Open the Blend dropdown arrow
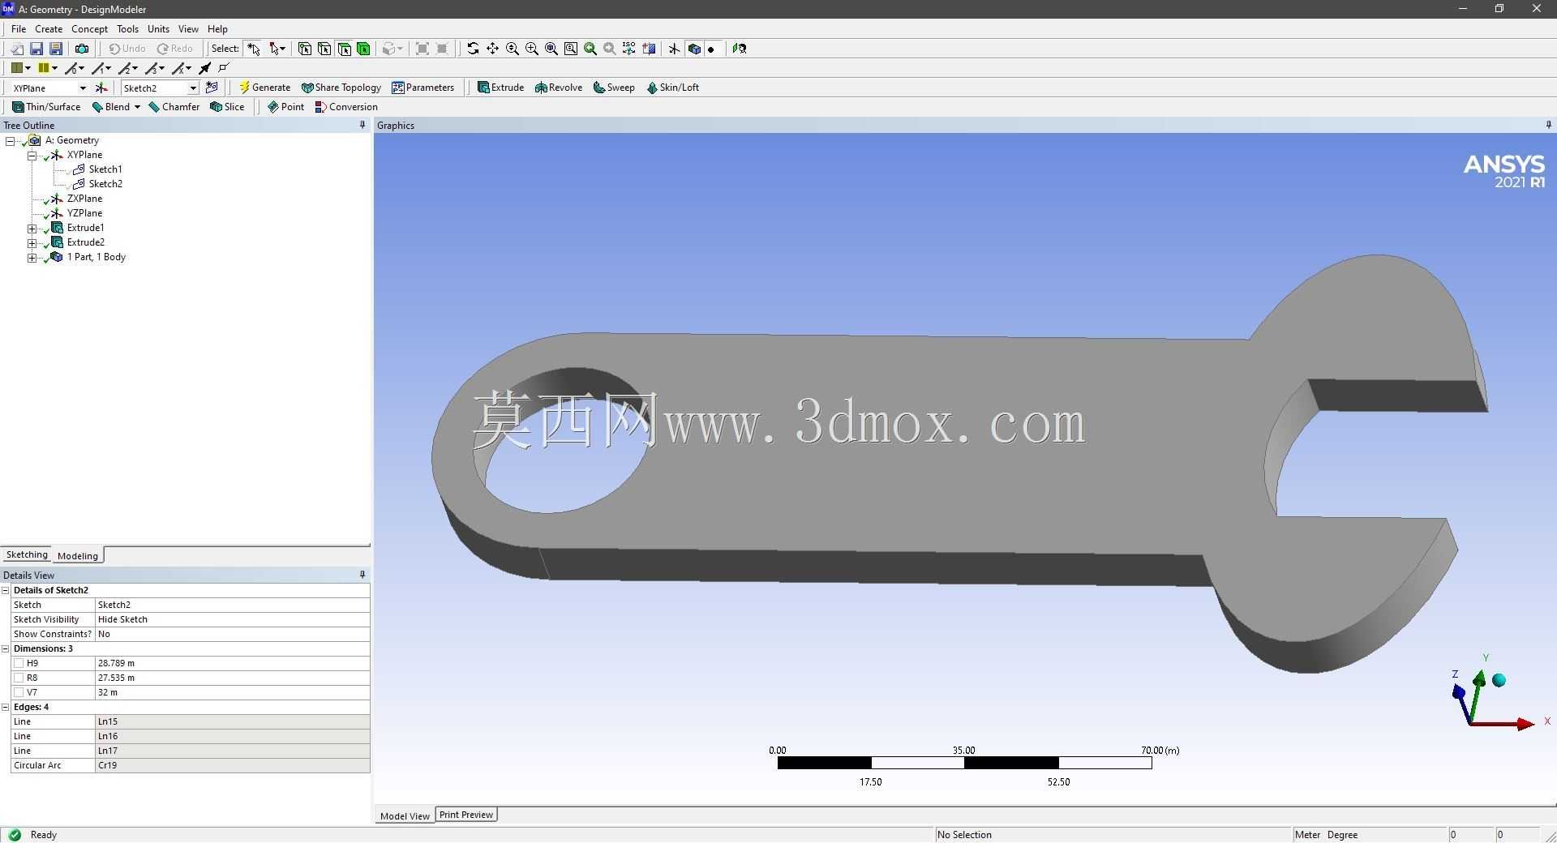This screenshot has width=1557, height=843. pos(137,107)
